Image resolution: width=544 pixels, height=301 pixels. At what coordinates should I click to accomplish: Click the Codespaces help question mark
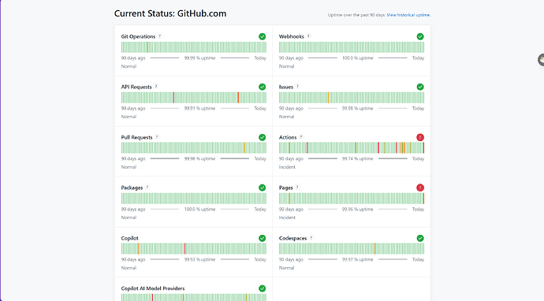click(311, 238)
